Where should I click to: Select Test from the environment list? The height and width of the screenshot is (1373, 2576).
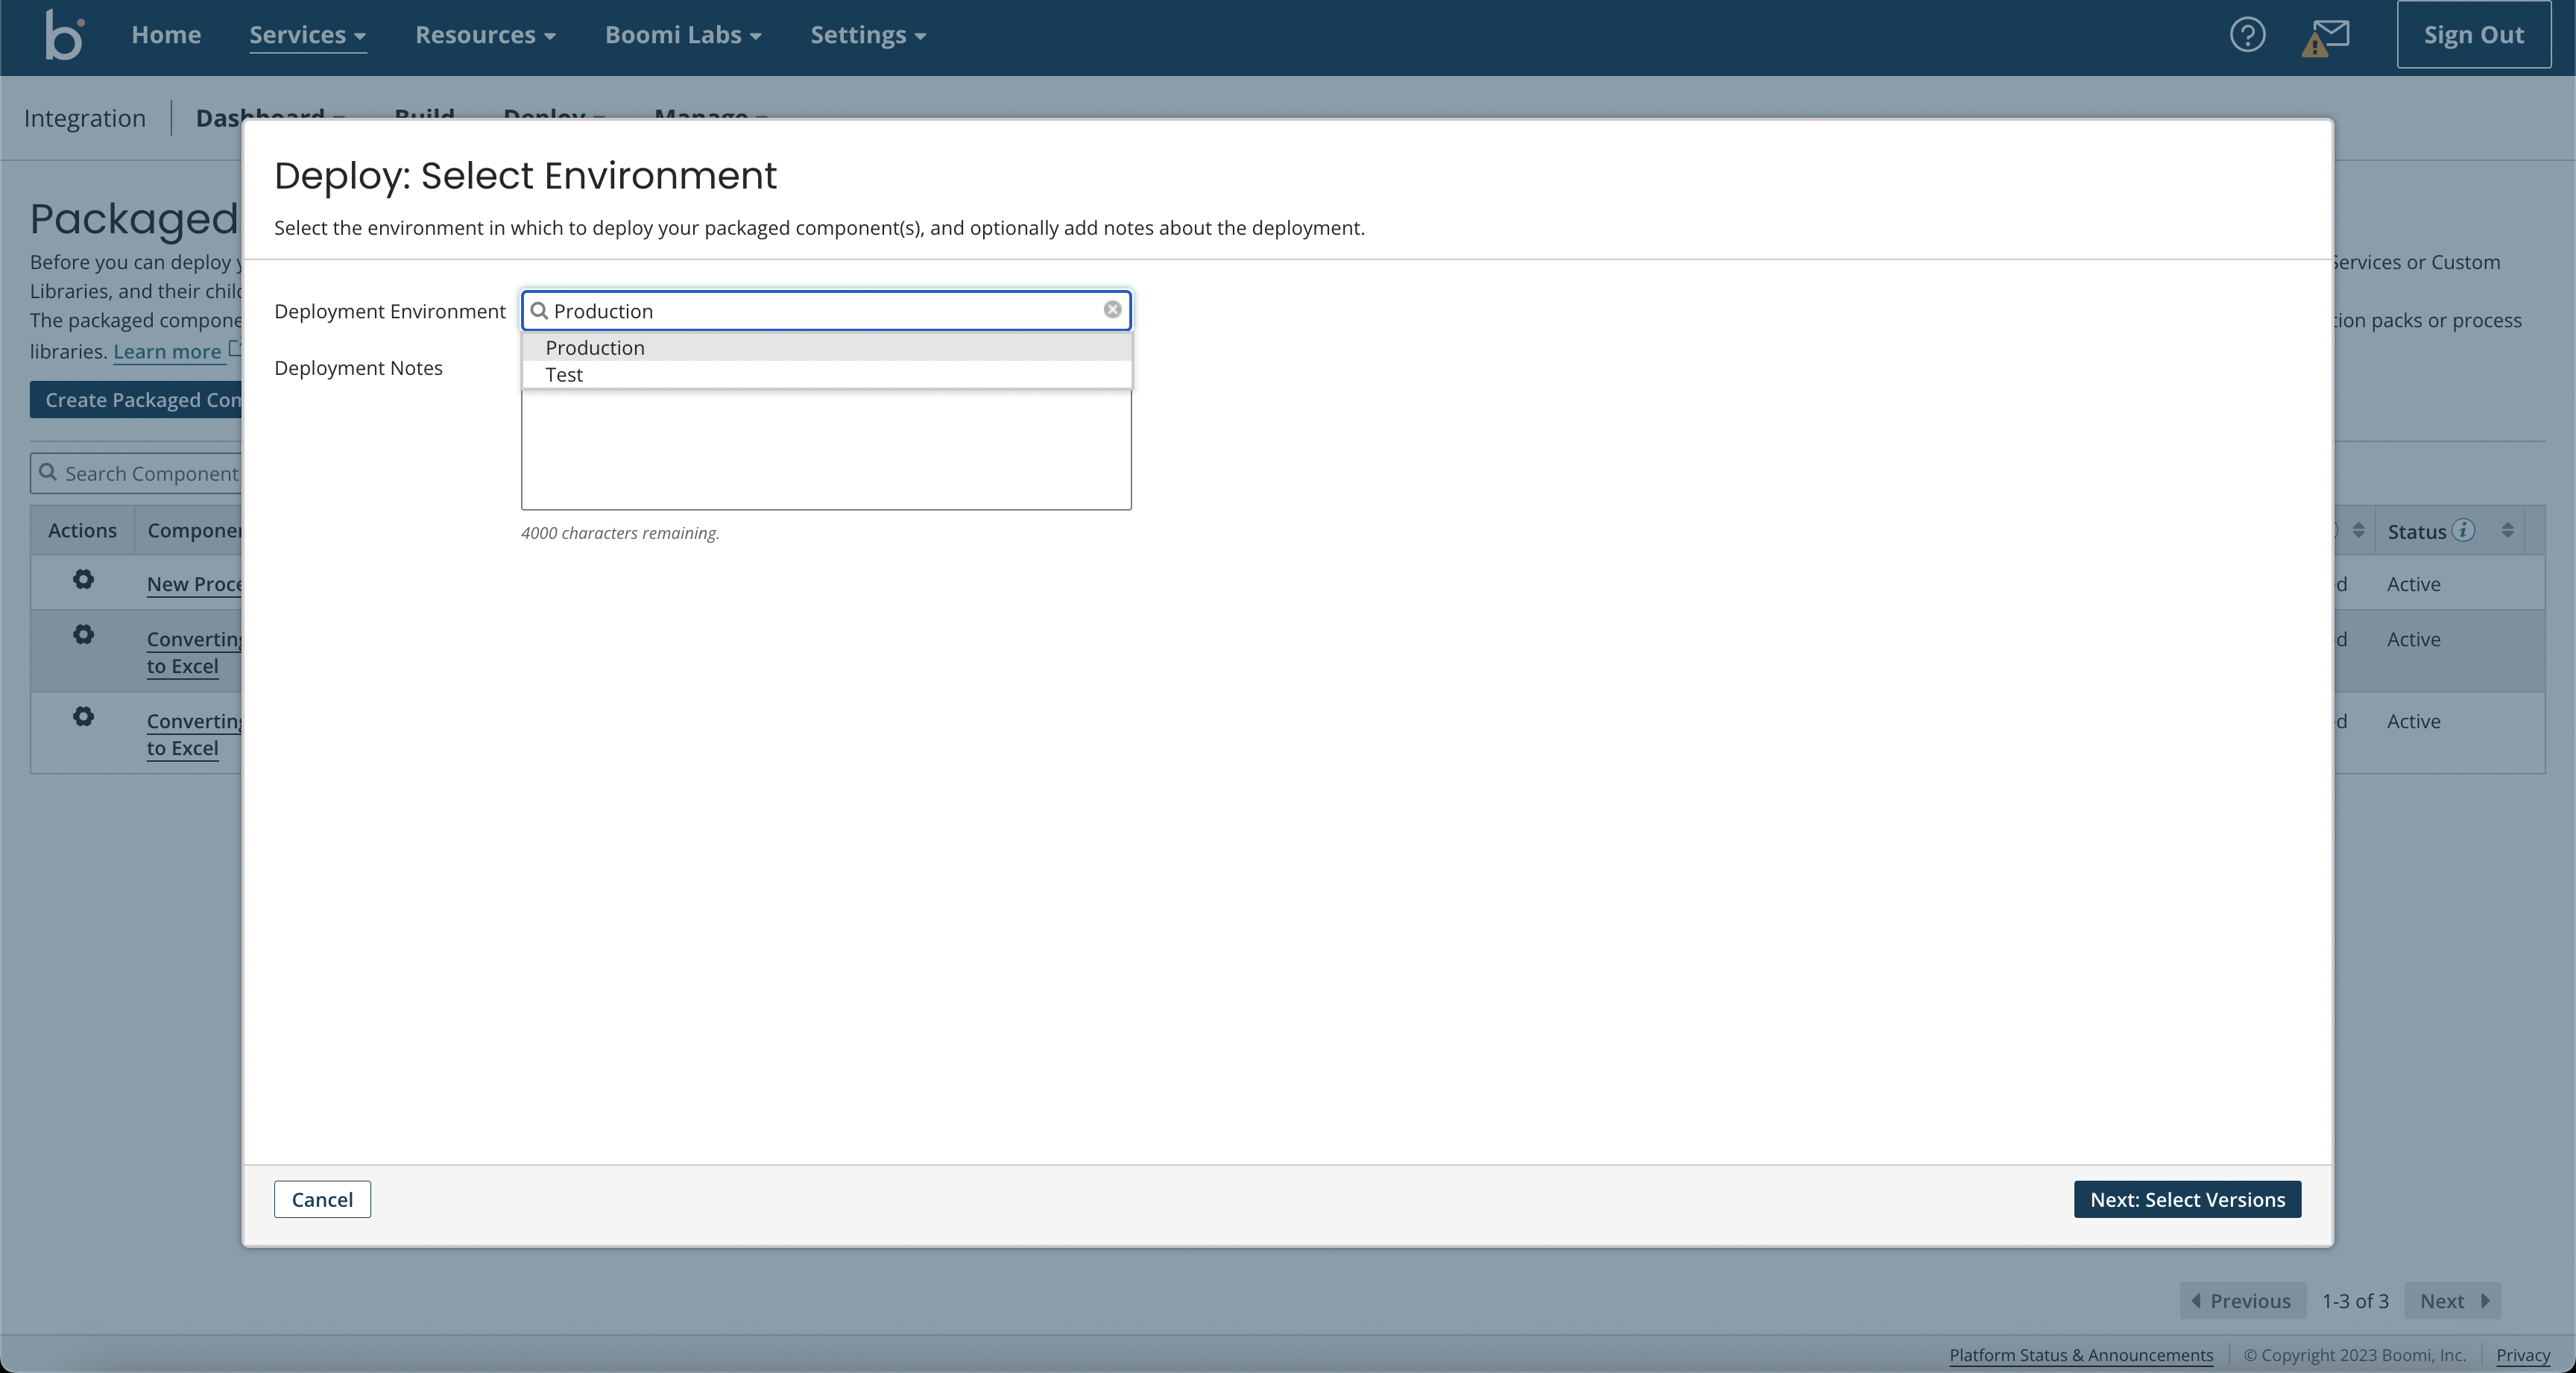[564, 375]
